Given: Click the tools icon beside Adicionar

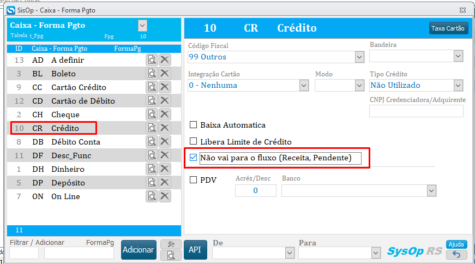Looking at the screenshot, I should [171, 244].
